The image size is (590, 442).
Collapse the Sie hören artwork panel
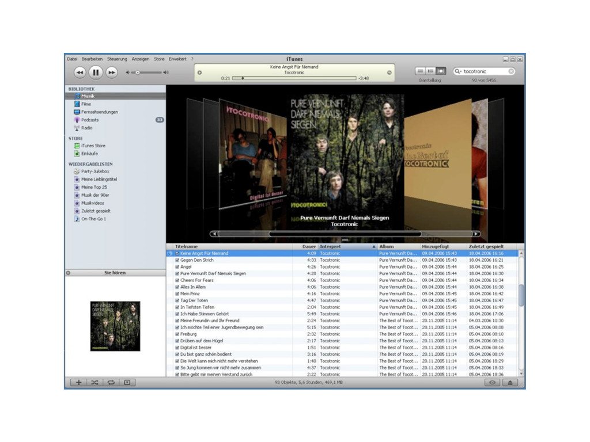68,273
